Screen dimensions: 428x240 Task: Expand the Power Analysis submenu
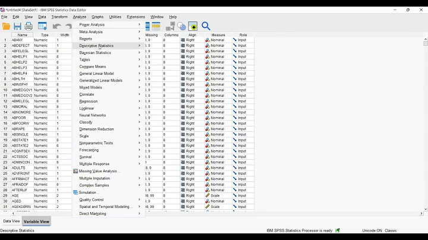point(109,24)
